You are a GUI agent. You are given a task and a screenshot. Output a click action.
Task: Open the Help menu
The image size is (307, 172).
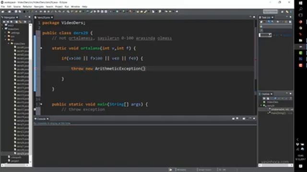(84, 7)
